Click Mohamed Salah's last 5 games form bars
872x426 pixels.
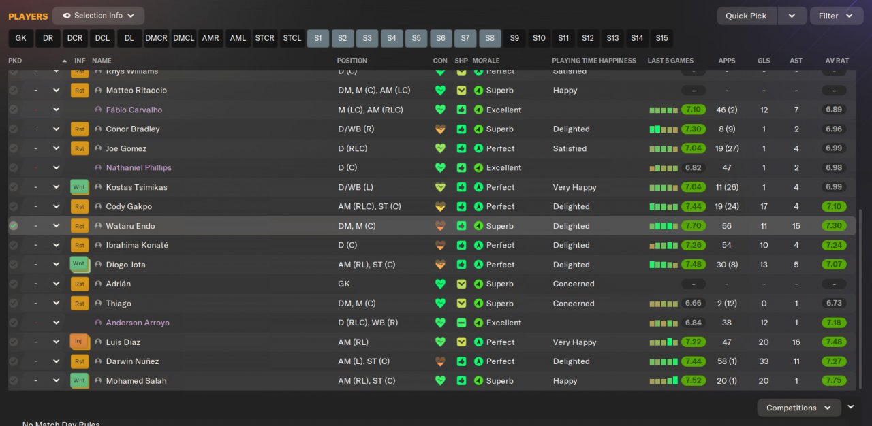(x=664, y=380)
